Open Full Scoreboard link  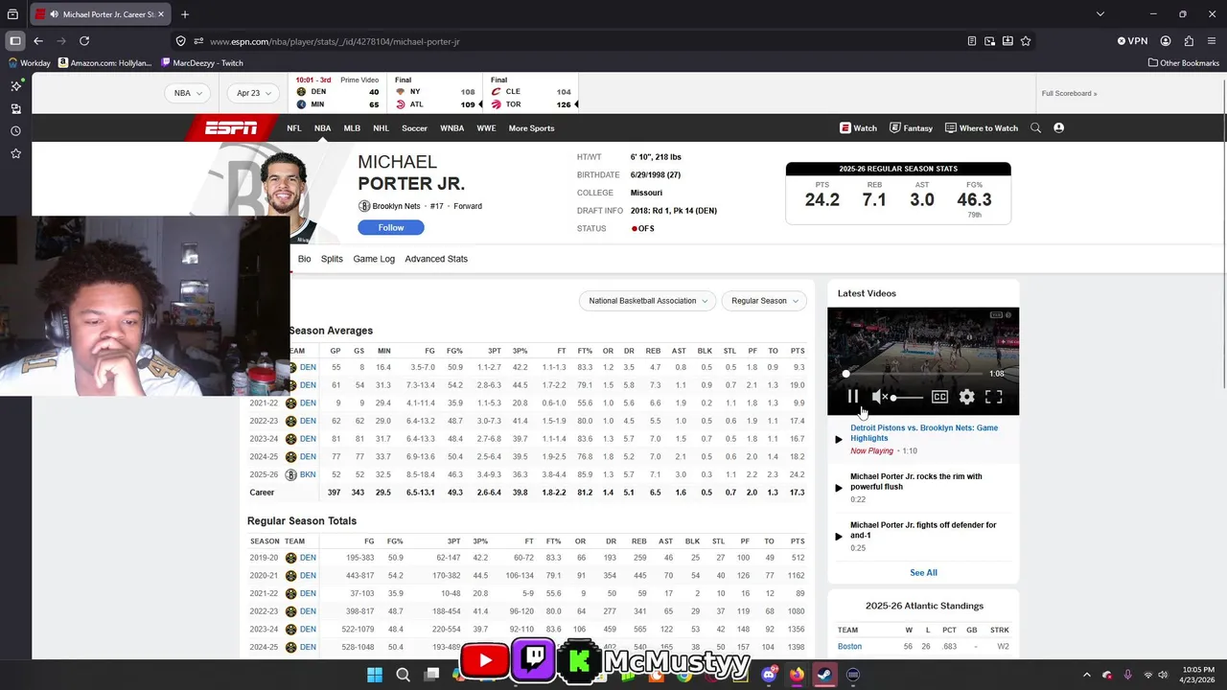coord(1069,93)
